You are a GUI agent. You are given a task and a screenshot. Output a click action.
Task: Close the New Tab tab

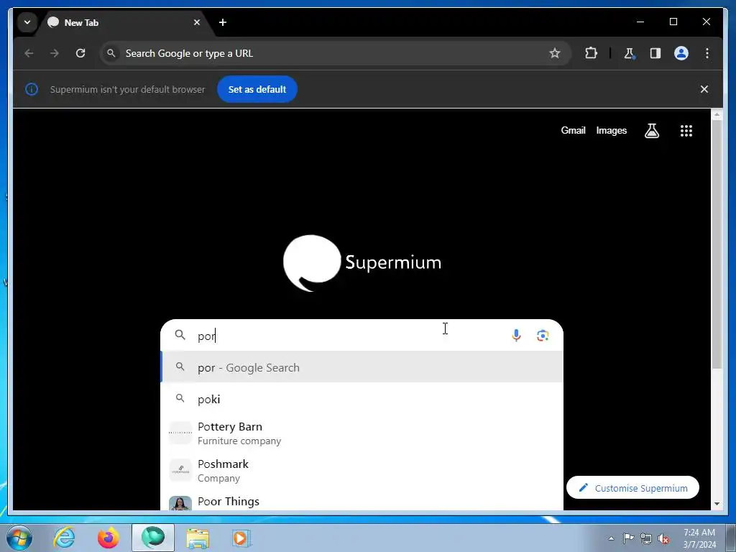coord(197,22)
